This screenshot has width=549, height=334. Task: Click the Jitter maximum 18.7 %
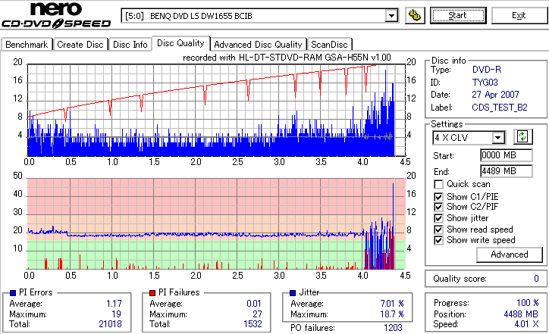click(x=392, y=314)
